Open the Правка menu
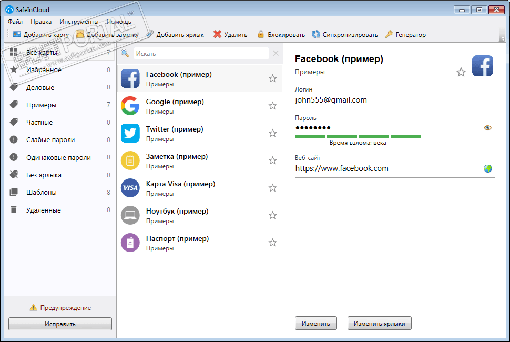 point(41,22)
